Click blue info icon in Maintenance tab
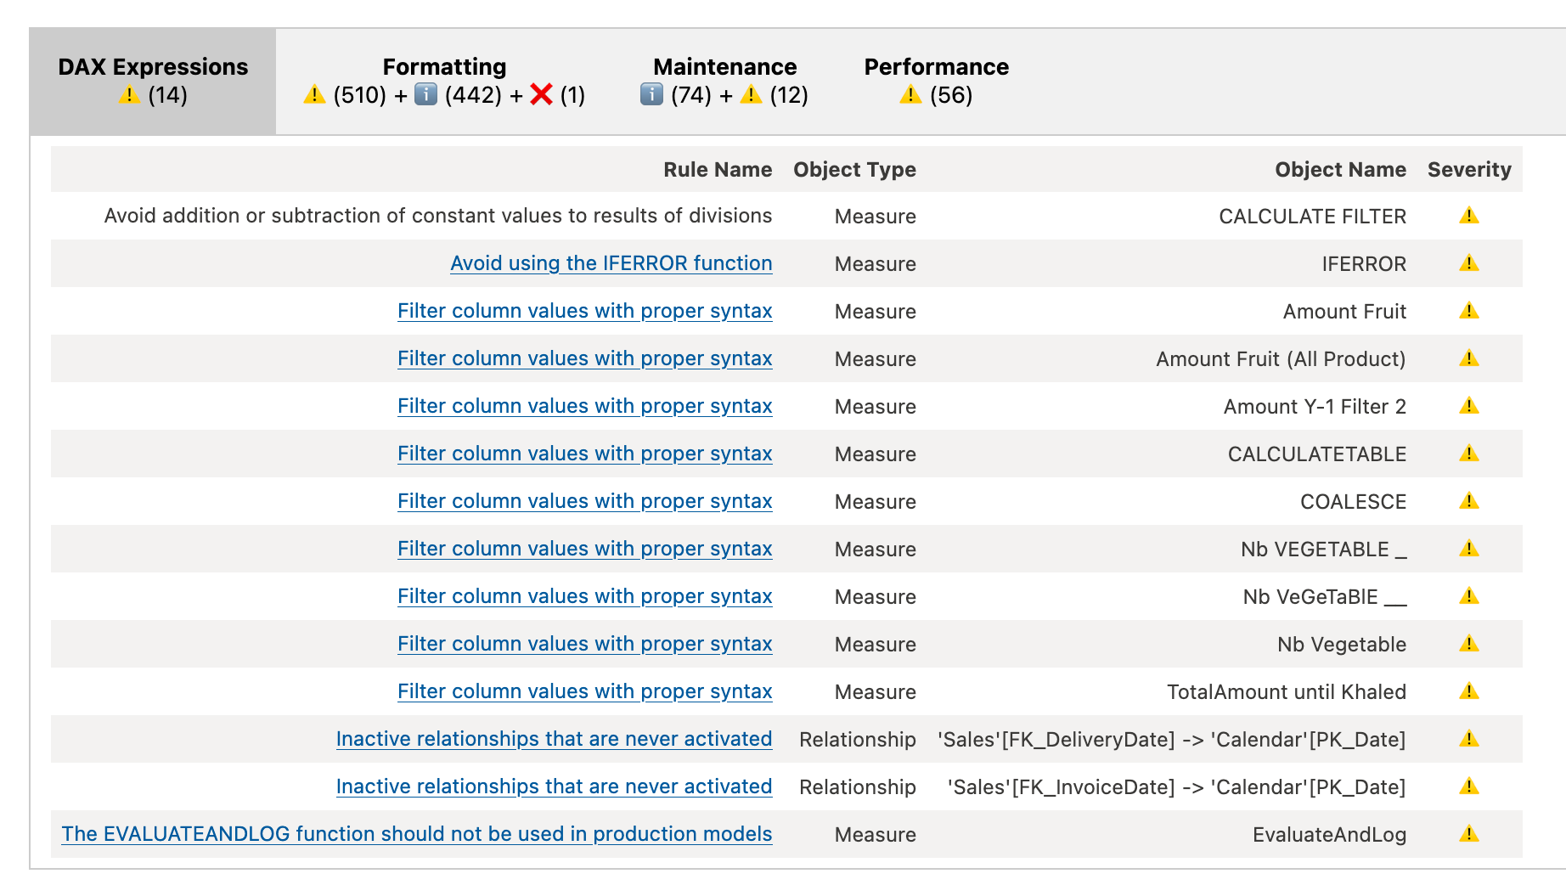Image resolution: width=1566 pixels, height=885 pixels. [x=651, y=94]
